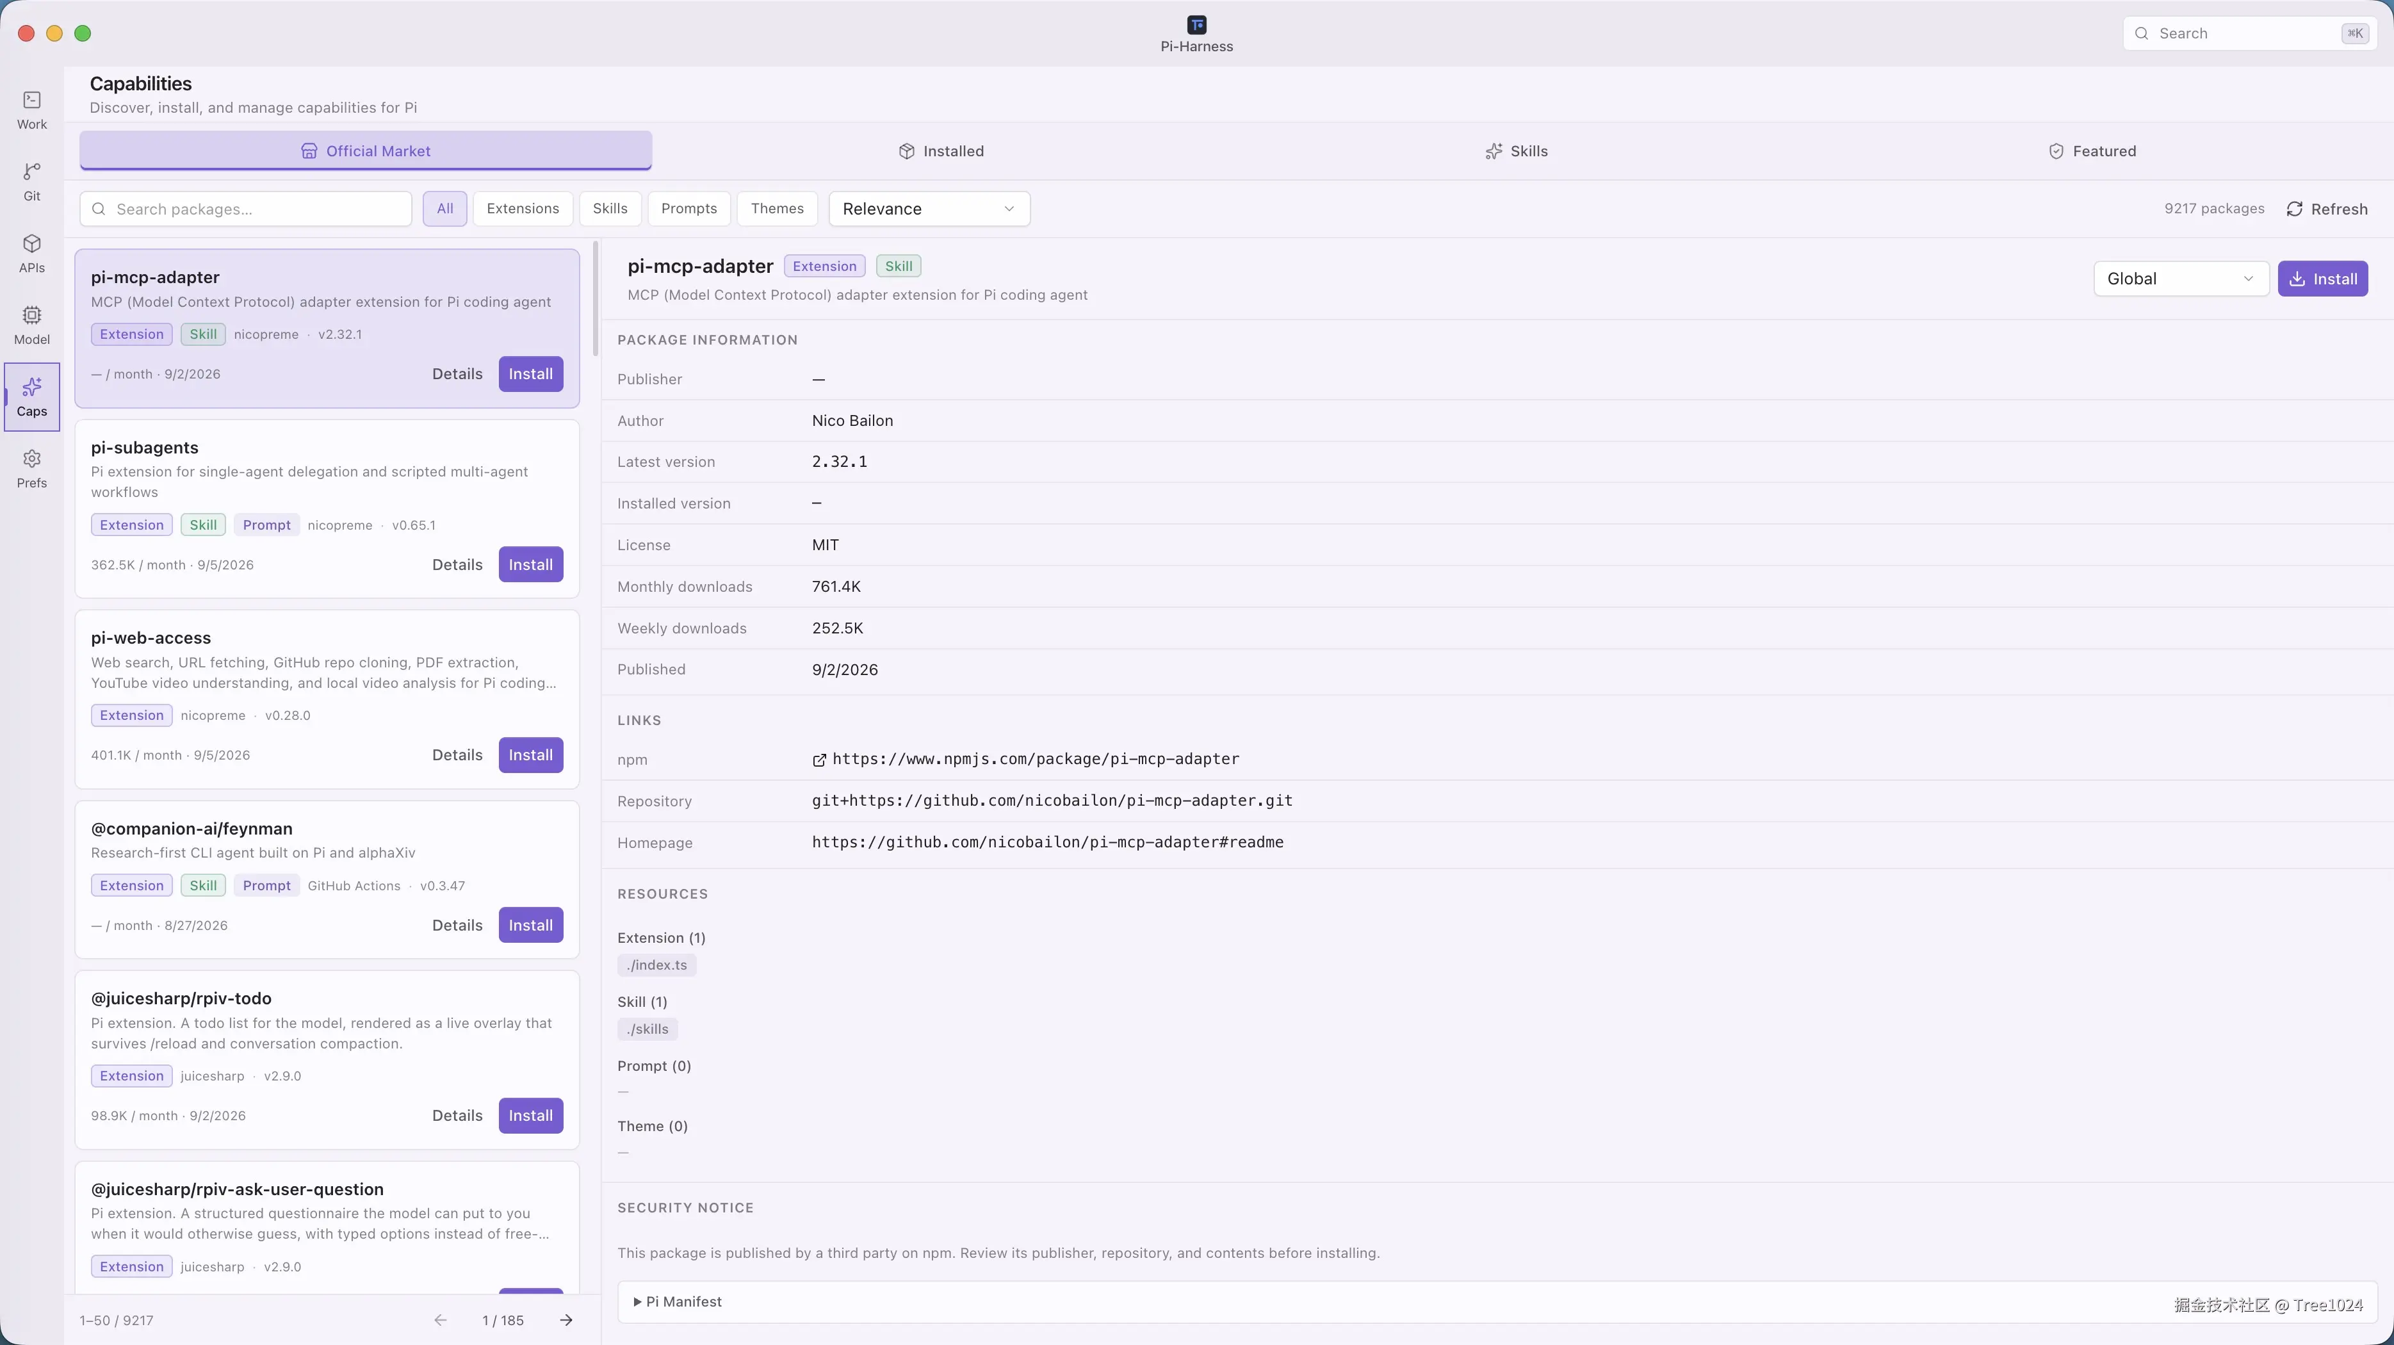This screenshot has height=1345, width=2394.
Task: Filter packages by Themes
Action: (x=777, y=208)
